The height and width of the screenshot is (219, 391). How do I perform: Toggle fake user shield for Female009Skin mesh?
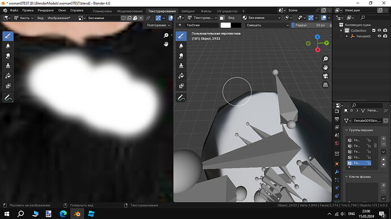pos(386,121)
